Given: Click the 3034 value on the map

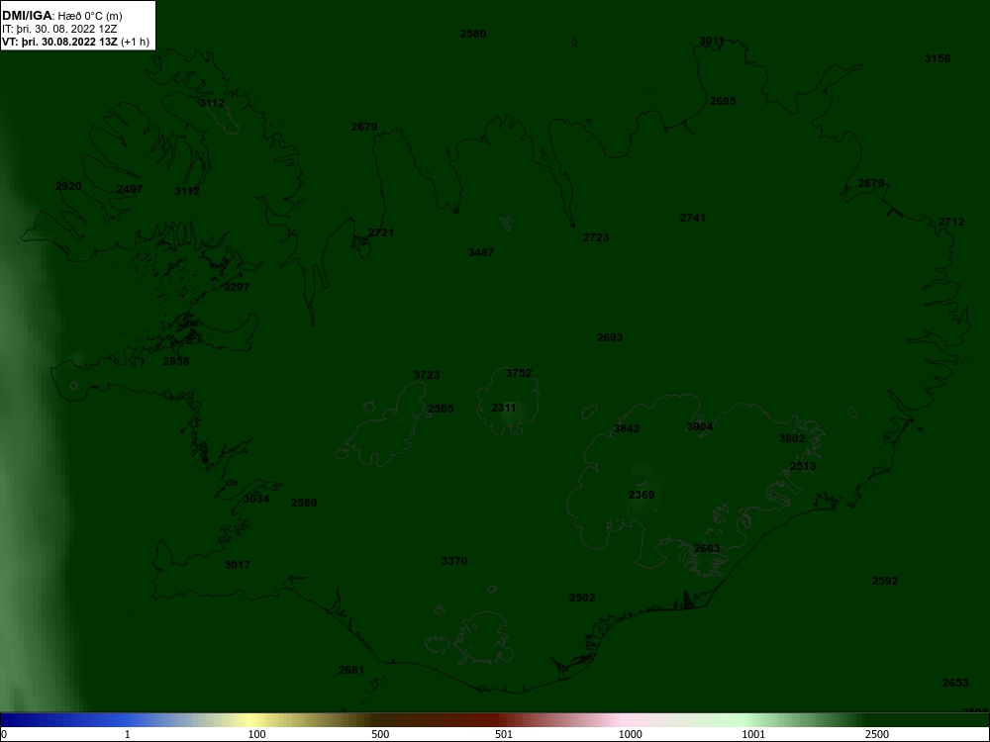Looking at the screenshot, I should (x=256, y=499).
